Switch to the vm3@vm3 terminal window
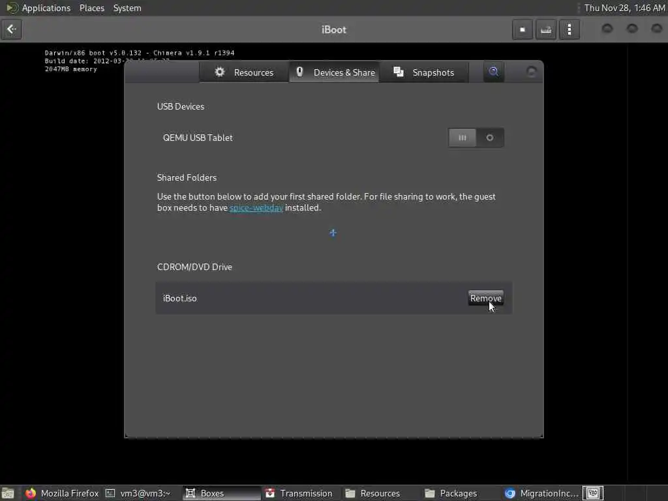Screen dimensions: 668x501 point(138,493)
